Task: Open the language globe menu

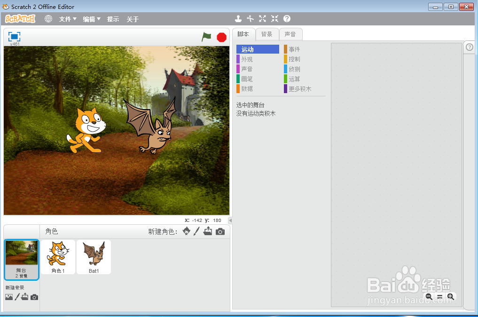Action: coord(48,19)
